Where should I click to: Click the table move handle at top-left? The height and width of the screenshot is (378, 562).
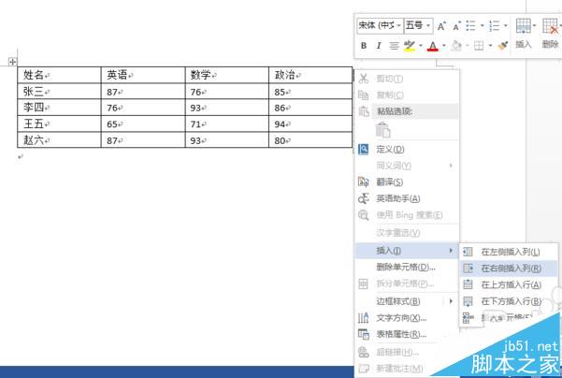point(12,62)
